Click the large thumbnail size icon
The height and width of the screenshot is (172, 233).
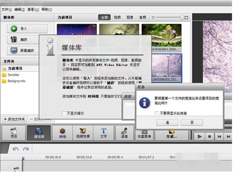pos(186,18)
